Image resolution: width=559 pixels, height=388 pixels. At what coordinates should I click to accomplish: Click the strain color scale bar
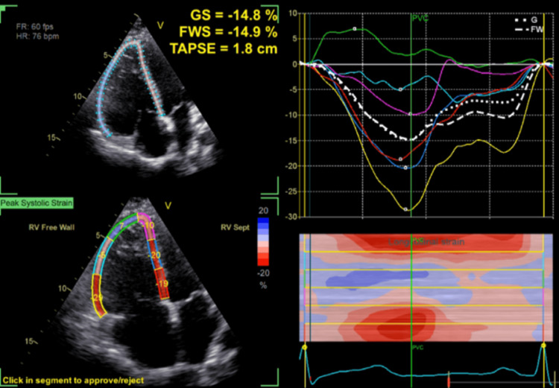263,241
